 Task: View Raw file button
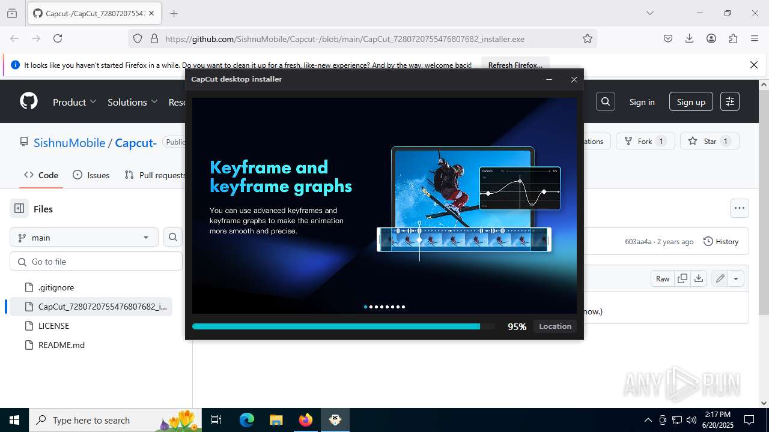(663, 278)
